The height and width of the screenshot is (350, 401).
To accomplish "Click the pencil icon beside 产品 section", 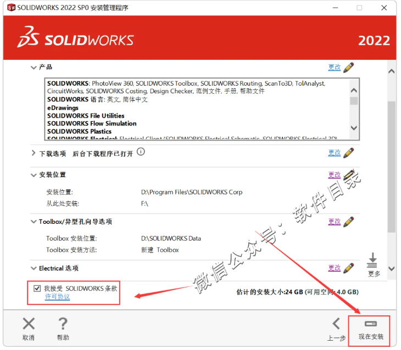I will [348, 67].
